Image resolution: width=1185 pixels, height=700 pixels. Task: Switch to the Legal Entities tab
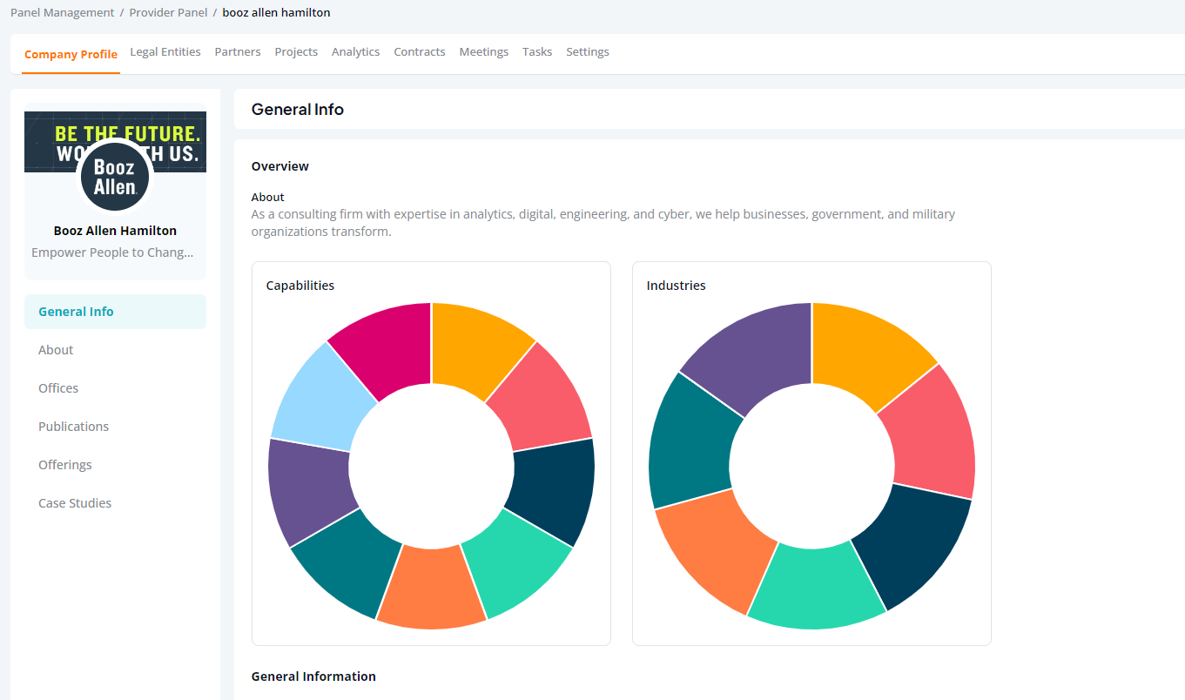pyautogui.click(x=165, y=52)
